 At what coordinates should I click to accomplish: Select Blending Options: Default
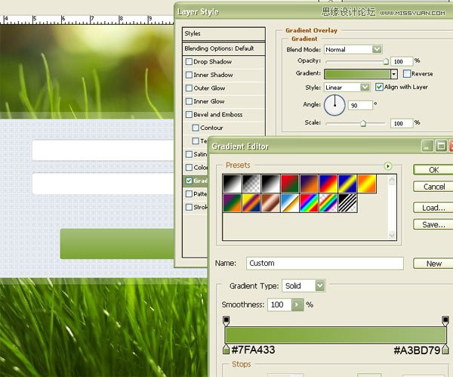(x=223, y=48)
